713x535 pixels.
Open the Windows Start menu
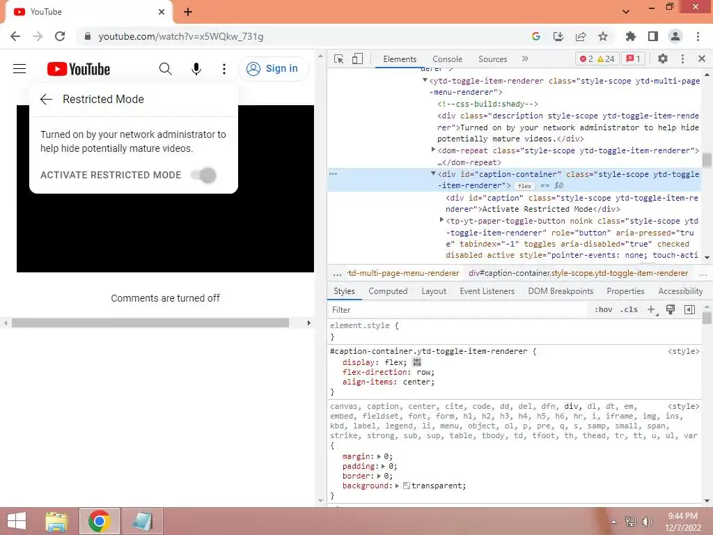17,521
